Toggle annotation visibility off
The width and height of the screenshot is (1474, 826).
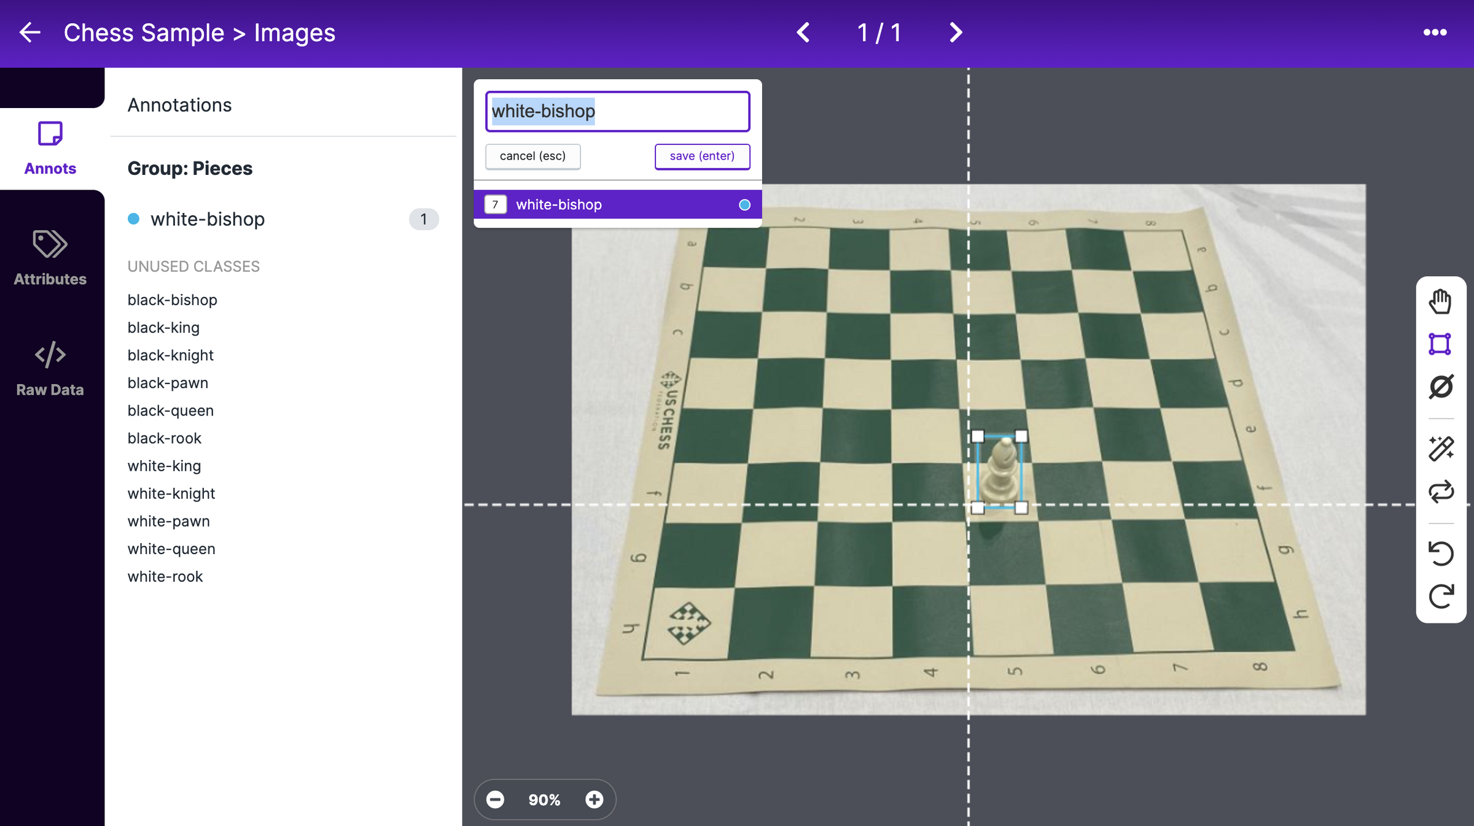tap(1441, 387)
